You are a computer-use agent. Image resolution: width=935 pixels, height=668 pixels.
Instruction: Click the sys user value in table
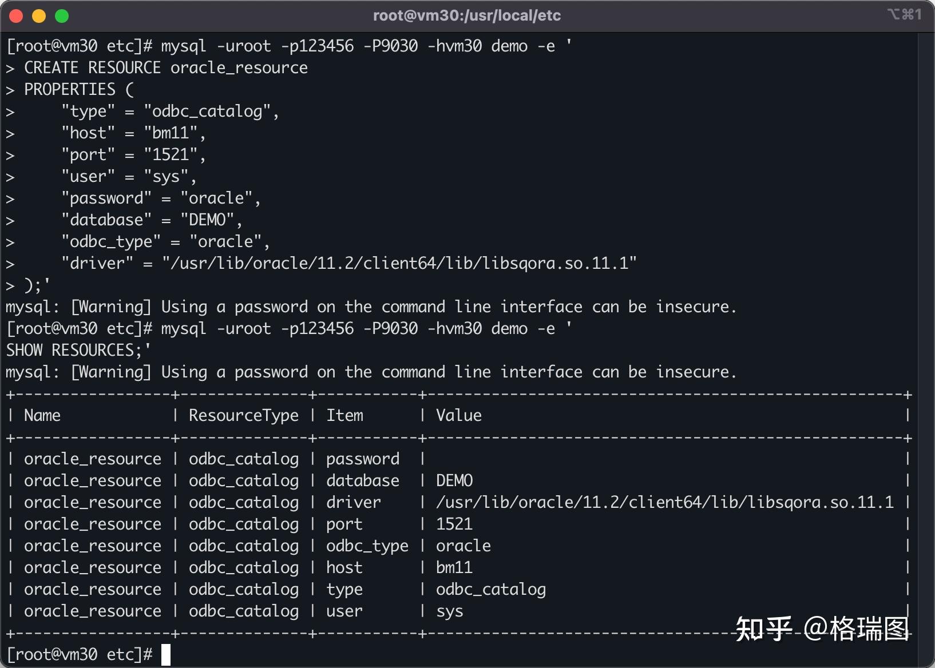tap(450, 611)
